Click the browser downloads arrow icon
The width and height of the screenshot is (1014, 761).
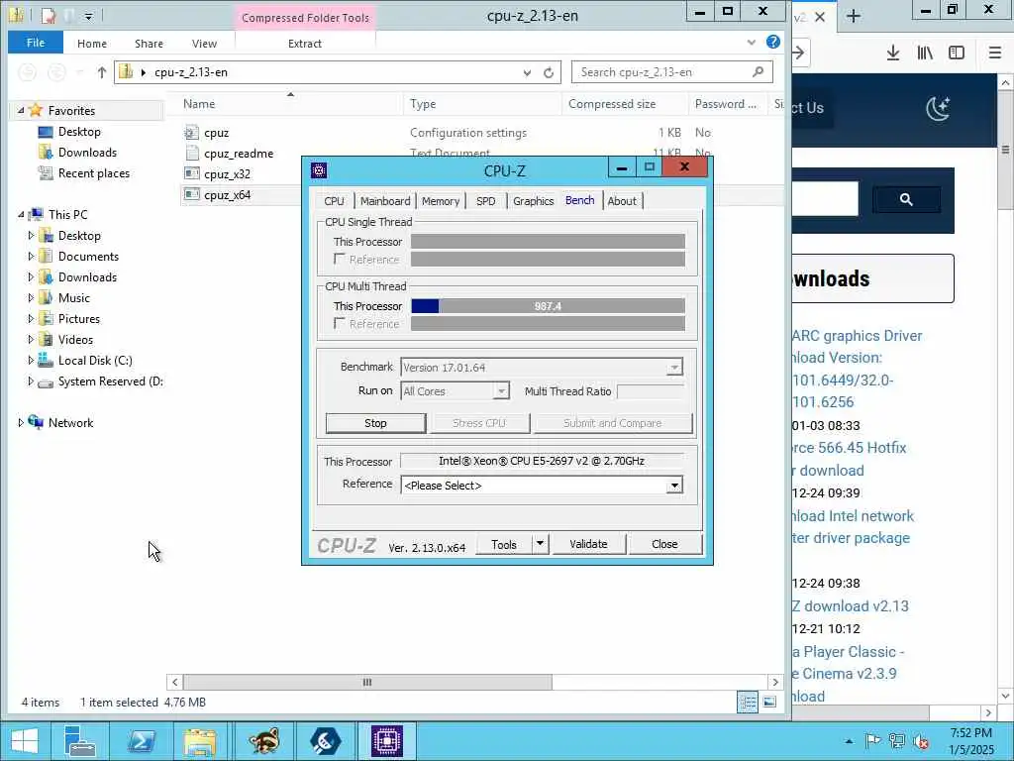coord(893,54)
